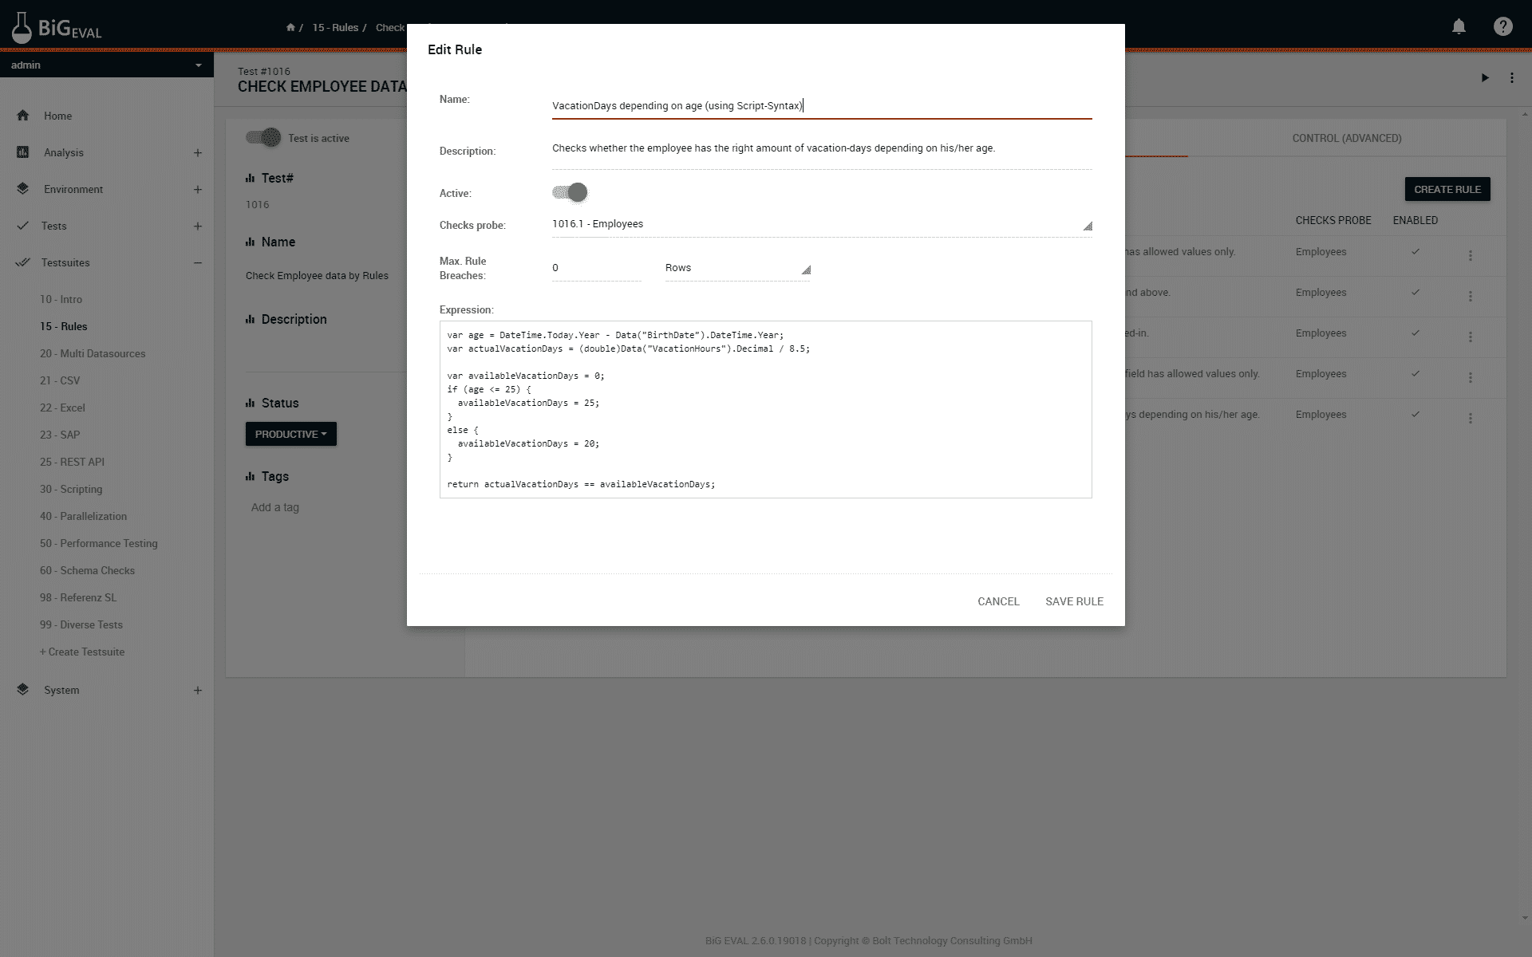The image size is (1532, 957).
Task: Click the home breadcrumb icon
Action: coord(290,27)
